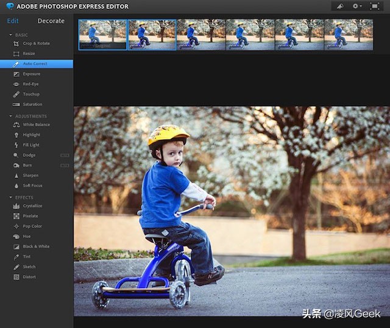This screenshot has width=390, height=328.
Task: Choose the Black & White icon
Action: pyautogui.click(x=16, y=246)
